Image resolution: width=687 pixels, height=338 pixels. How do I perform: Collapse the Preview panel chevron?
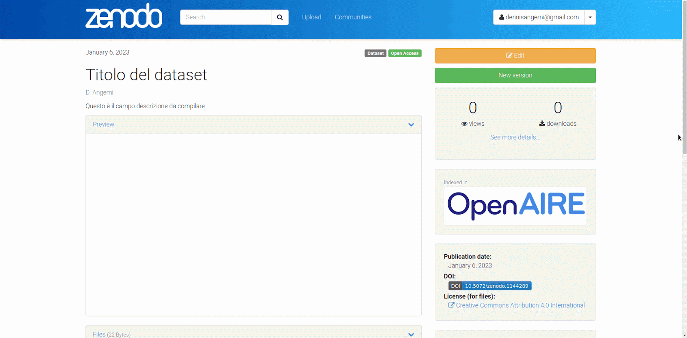click(x=411, y=125)
